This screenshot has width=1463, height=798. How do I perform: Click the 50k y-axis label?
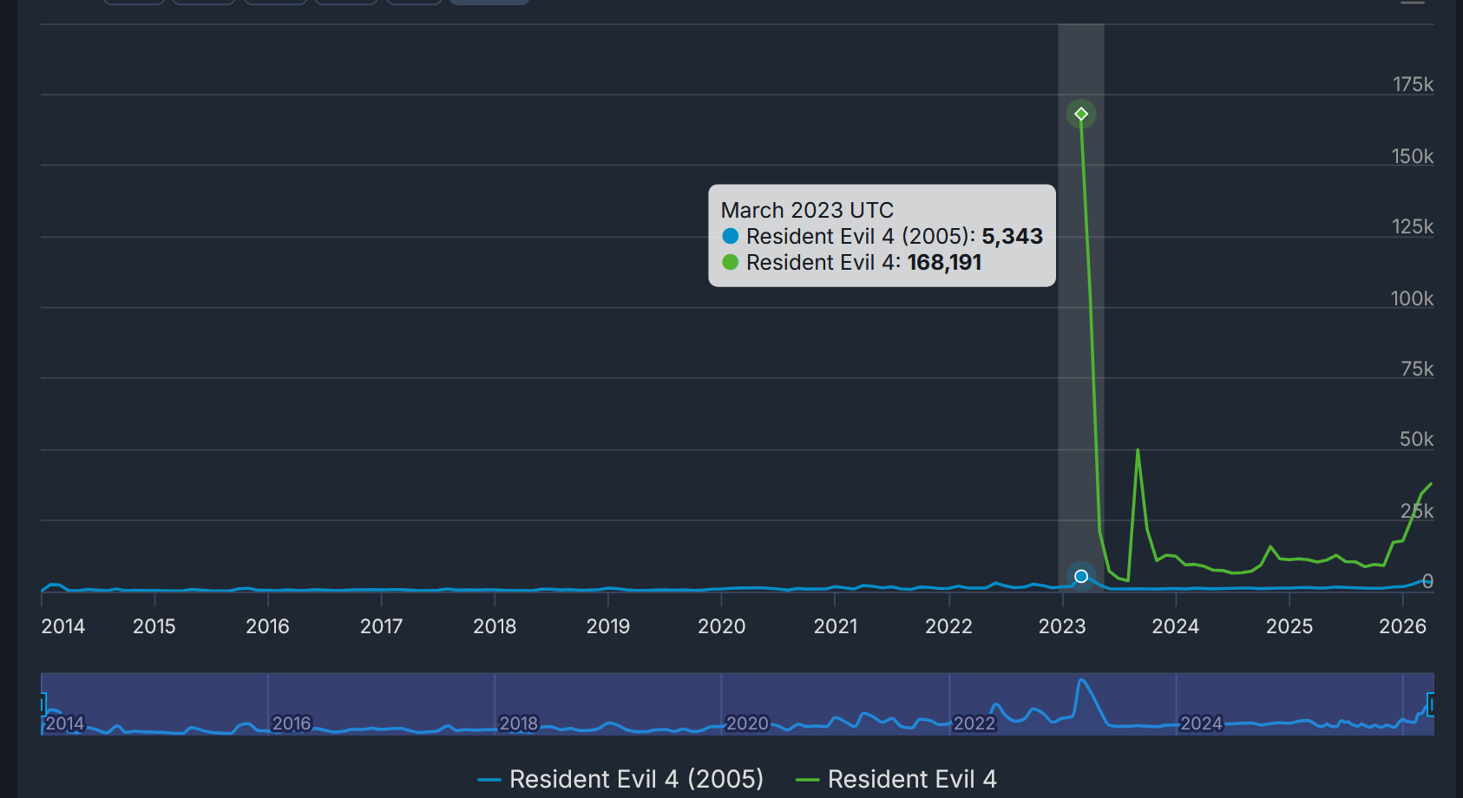point(1416,439)
